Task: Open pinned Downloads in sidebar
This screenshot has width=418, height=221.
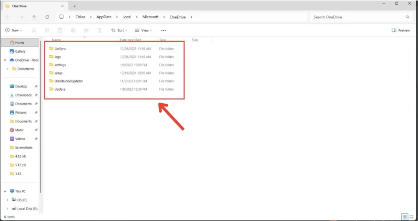Action: click(21, 95)
